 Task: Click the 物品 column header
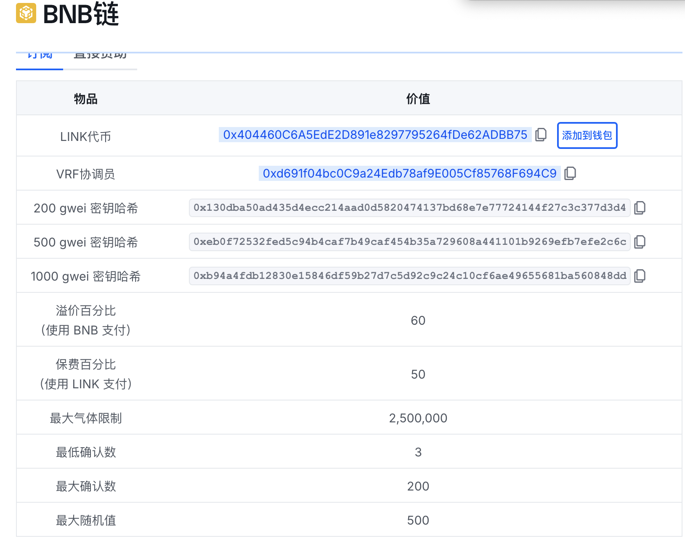(x=86, y=99)
